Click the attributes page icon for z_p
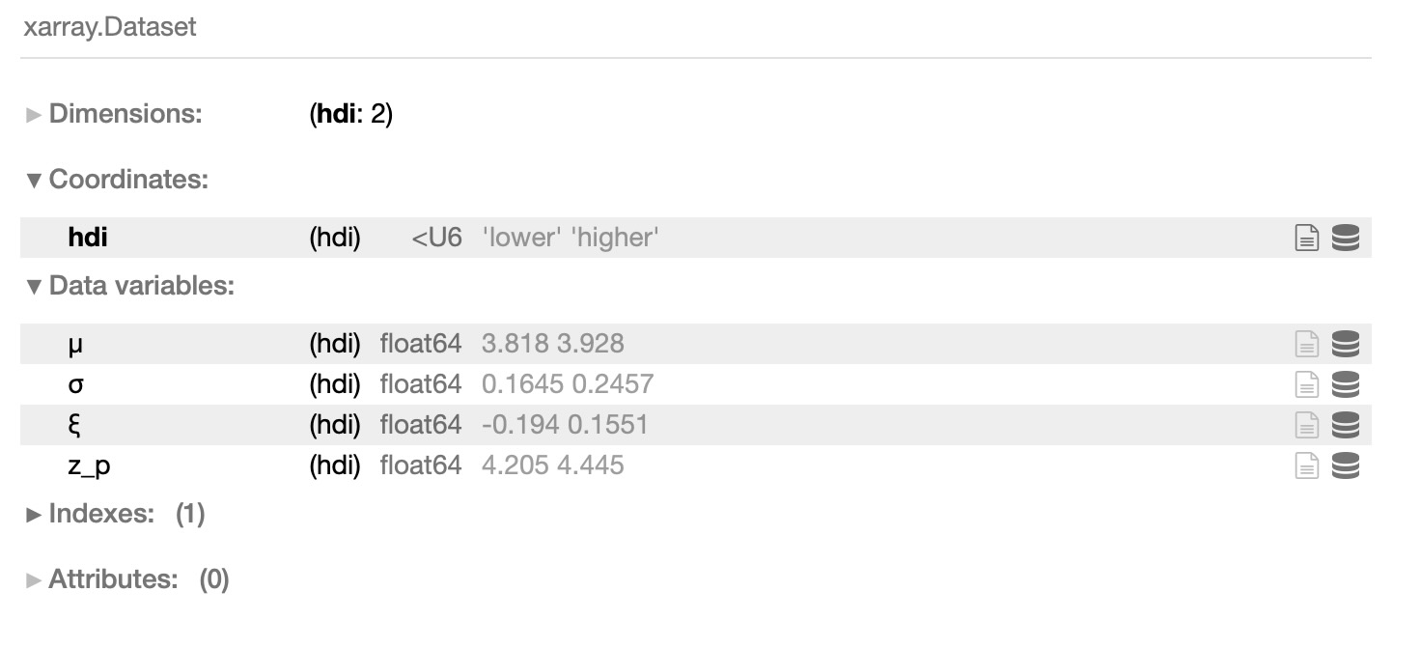 1305,465
